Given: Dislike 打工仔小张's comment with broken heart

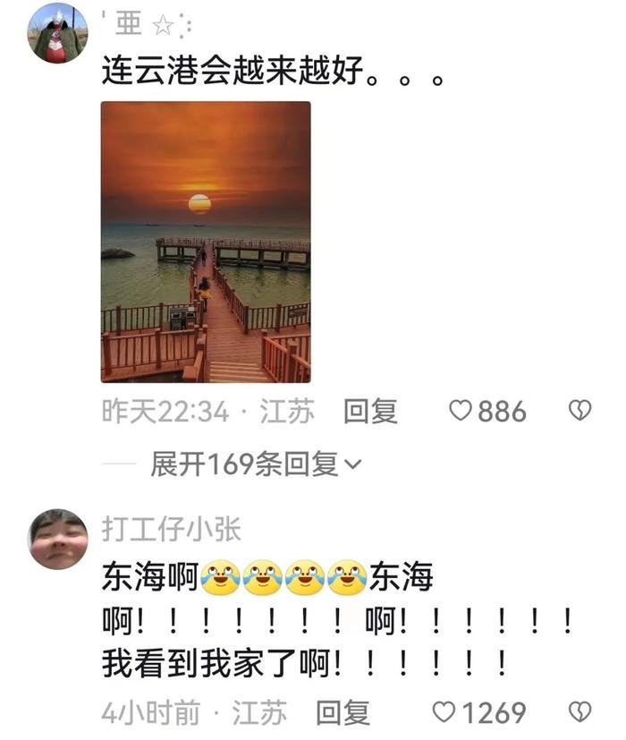Looking at the screenshot, I should tap(579, 712).
